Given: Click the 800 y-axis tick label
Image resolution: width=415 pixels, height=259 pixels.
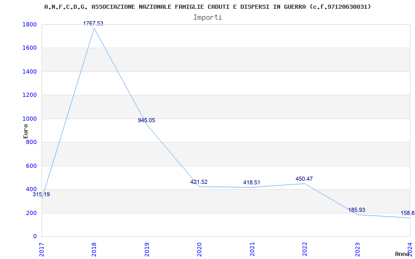Looking at the screenshot, I should [31, 142].
